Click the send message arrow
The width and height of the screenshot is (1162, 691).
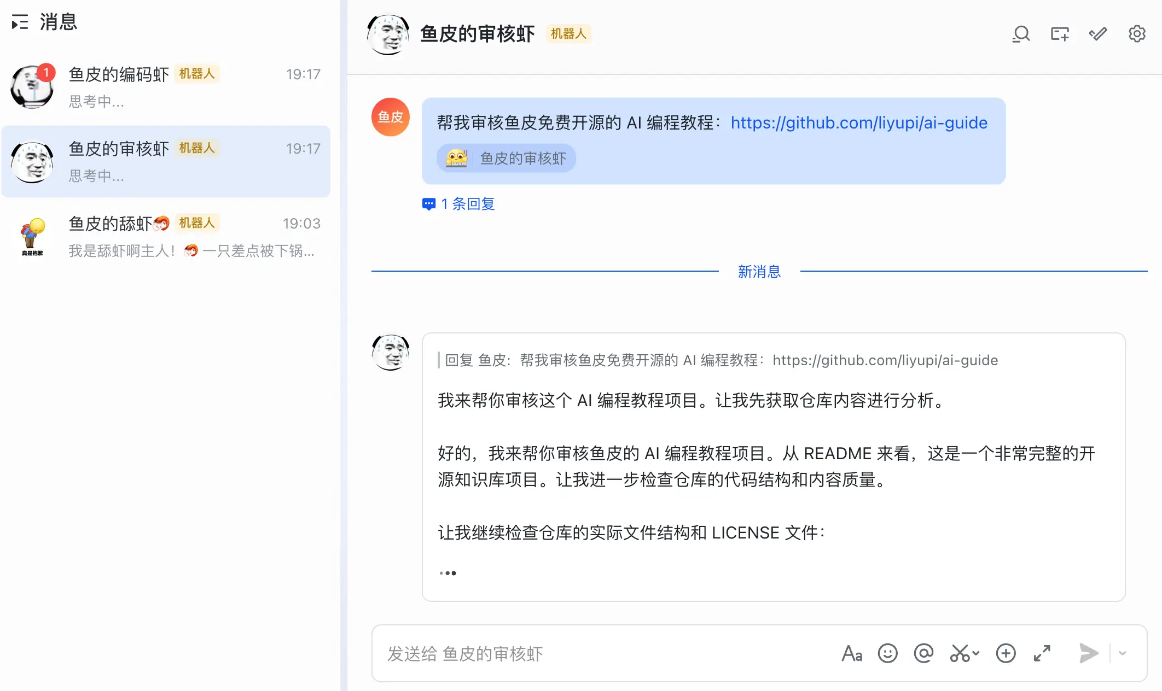[x=1088, y=653]
